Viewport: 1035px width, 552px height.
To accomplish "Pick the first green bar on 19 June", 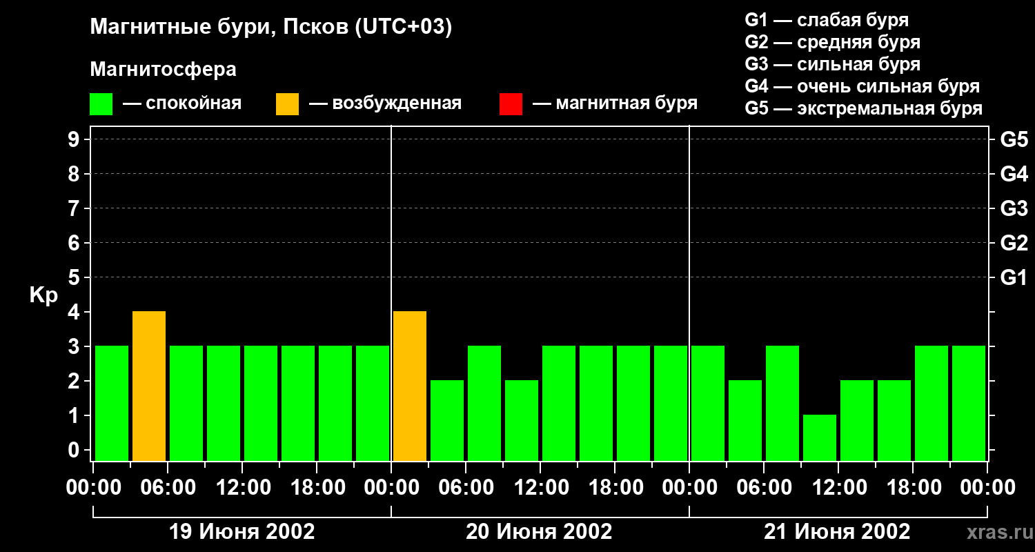I will (x=112, y=404).
